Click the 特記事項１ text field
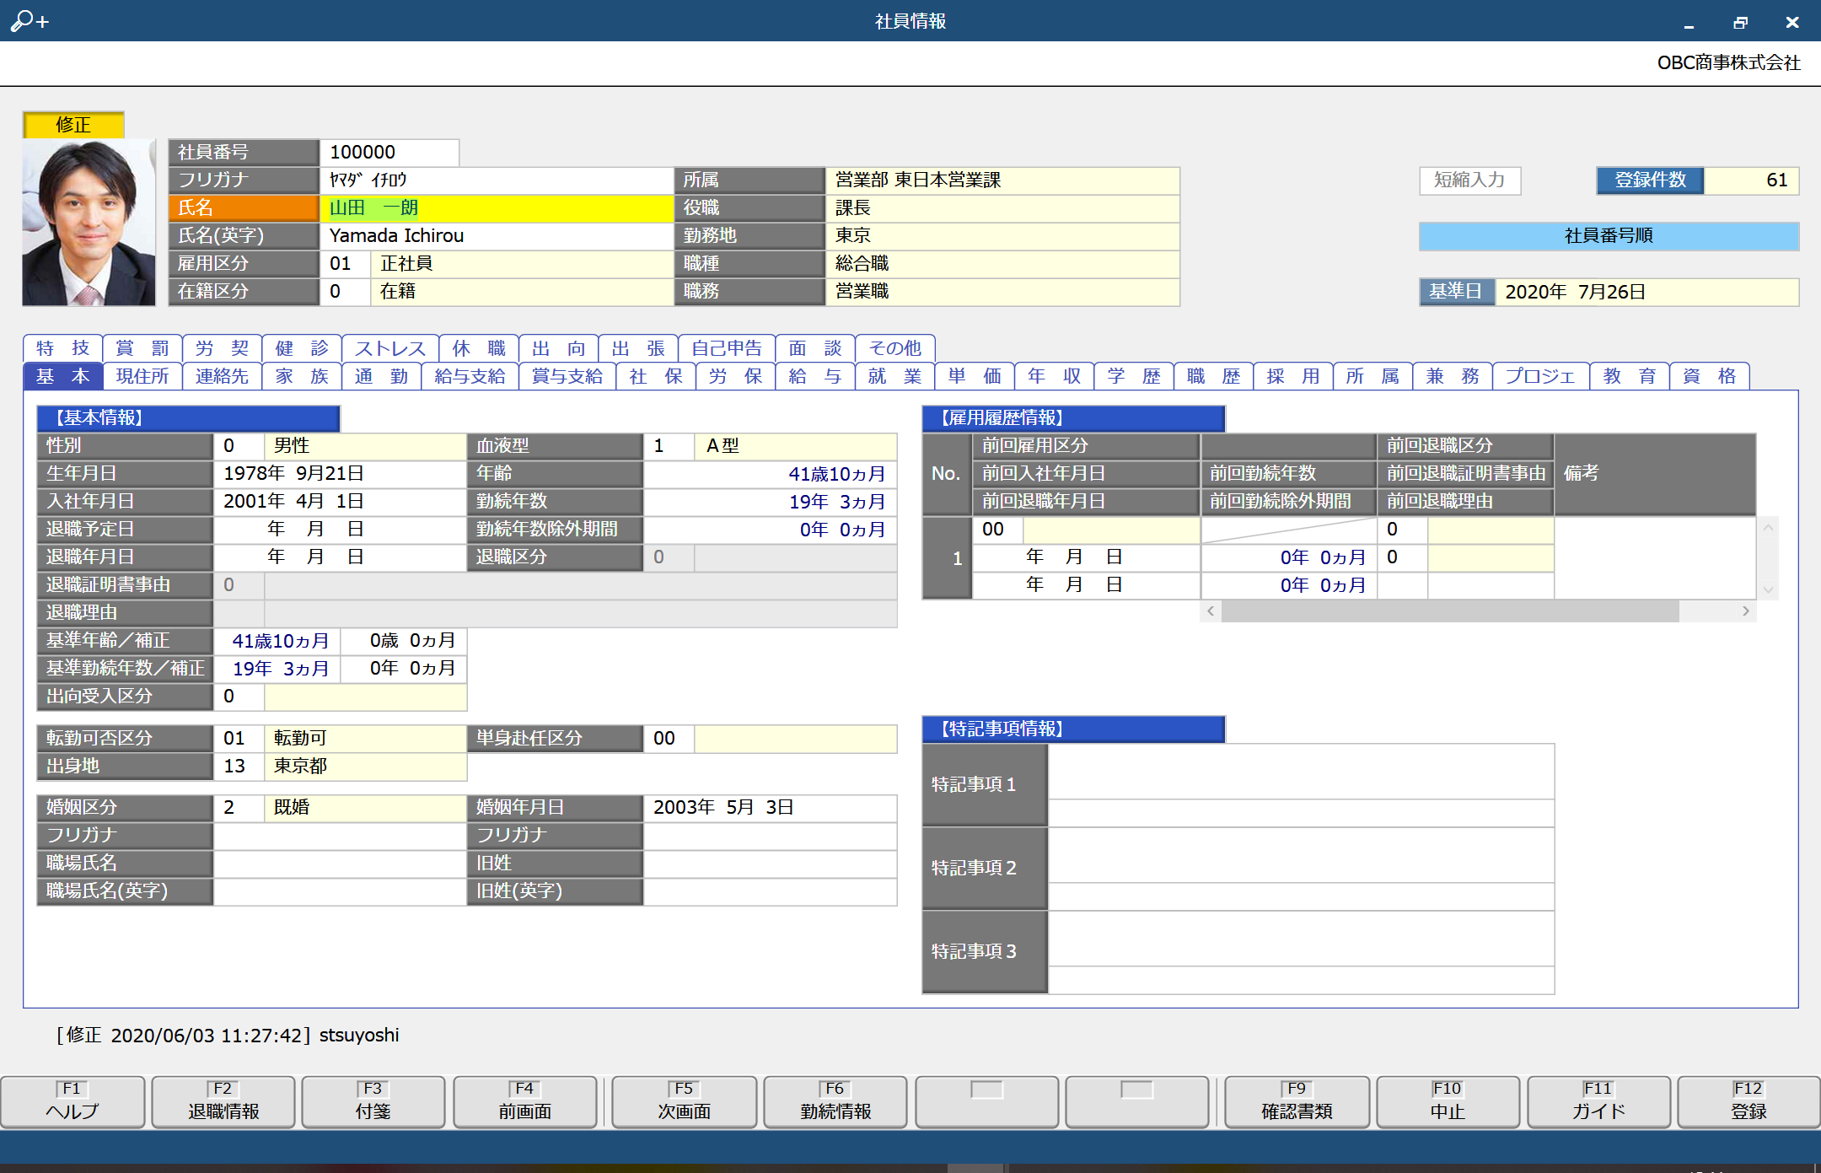The width and height of the screenshot is (1821, 1173). click(1300, 772)
